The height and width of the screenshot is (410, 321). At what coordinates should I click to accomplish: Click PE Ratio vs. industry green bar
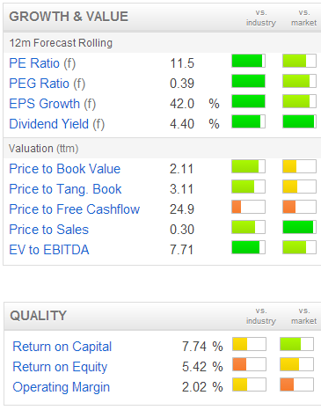[248, 61]
